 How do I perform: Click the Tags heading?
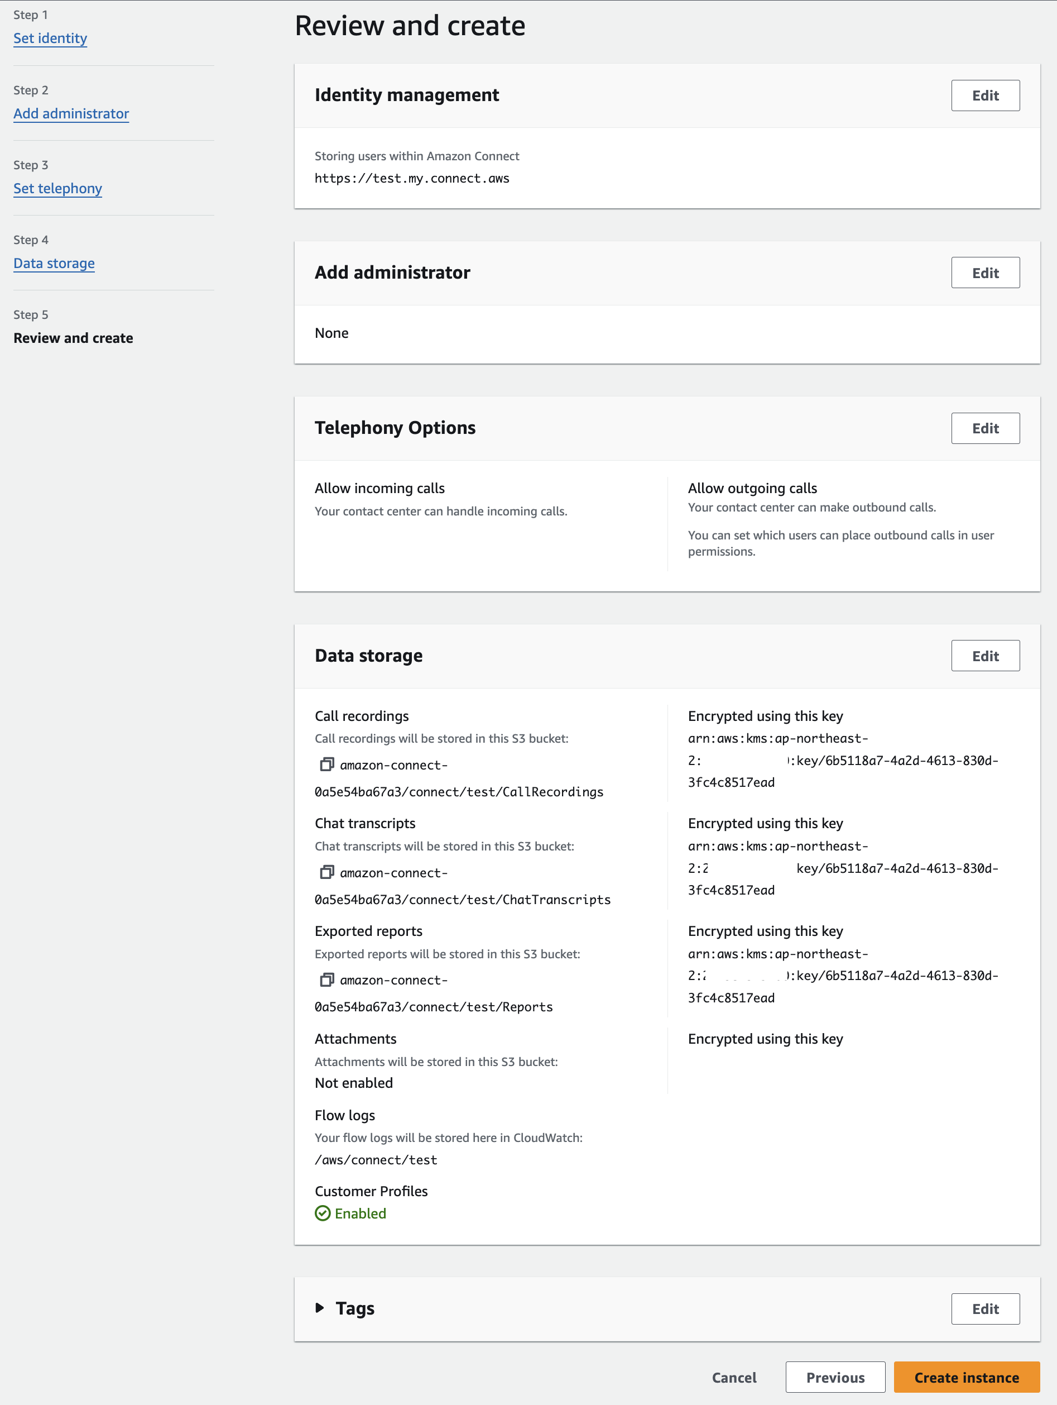tap(355, 1308)
